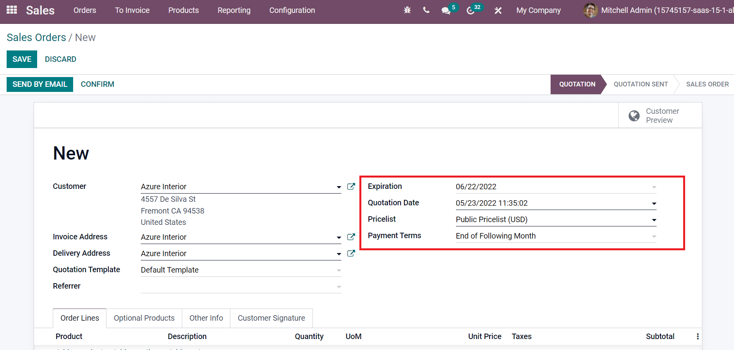Click the DISCARD button
Viewport: 734px width, 350px height.
pos(61,59)
